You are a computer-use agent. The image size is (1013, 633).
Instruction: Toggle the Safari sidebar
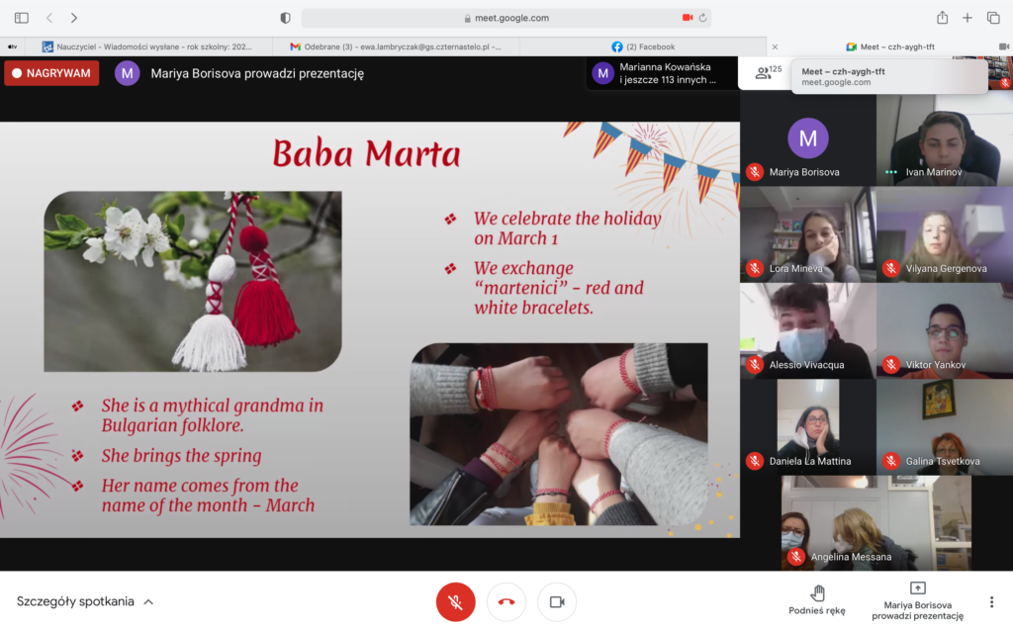tap(21, 18)
